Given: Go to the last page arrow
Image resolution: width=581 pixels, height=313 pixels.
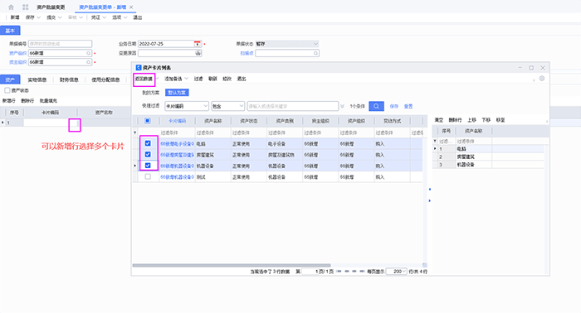Looking at the screenshot, I should [362, 272].
